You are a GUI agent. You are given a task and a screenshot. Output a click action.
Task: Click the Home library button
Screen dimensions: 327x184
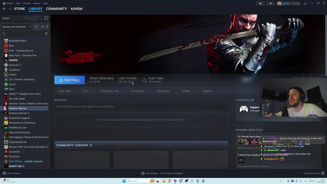21,18
